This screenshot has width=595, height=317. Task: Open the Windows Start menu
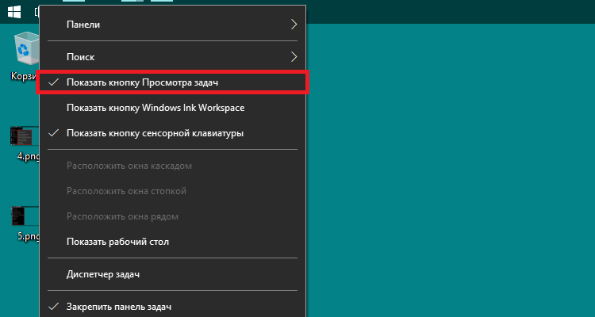pyautogui.click(x=14, y=12)
